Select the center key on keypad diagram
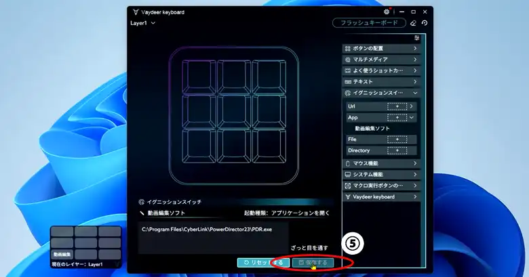This screenshot has width=529, height=277. (234, 112)
